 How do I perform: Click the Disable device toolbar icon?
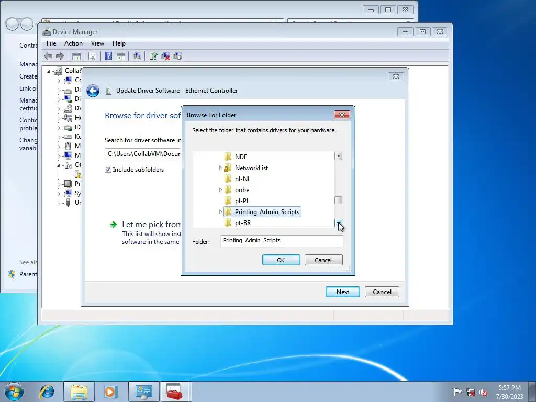tap(177, 56)
